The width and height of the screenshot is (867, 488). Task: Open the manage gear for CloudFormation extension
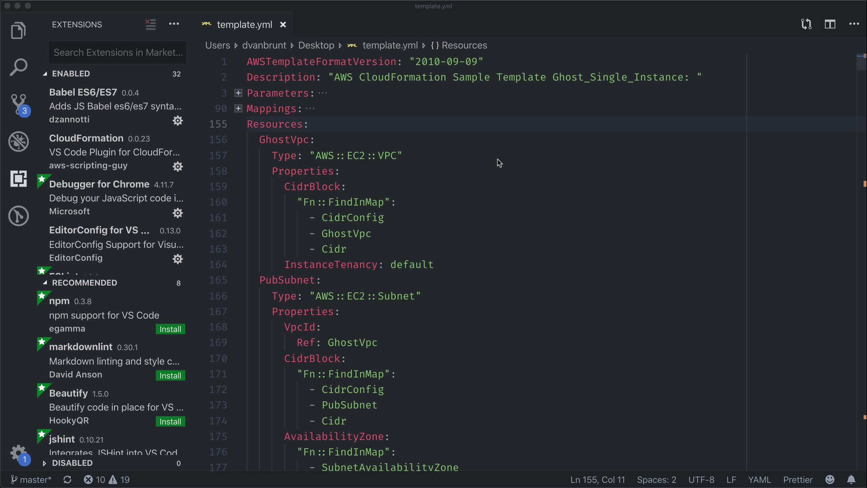[178, 167]
